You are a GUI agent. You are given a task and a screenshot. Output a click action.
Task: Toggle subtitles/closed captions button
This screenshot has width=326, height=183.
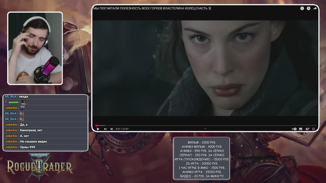coord(301,129)
